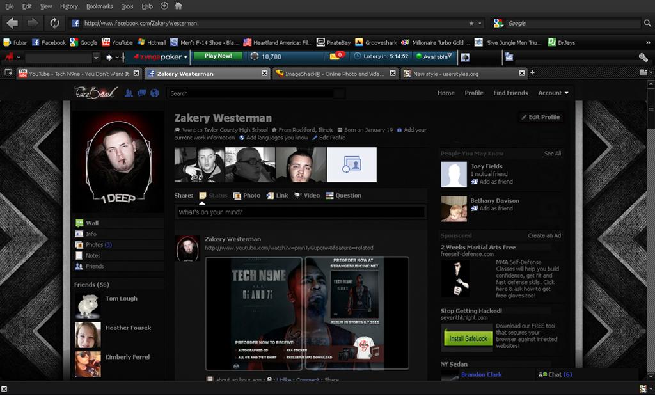Switch to the ImageShack tab
The image size is (655, 396).
335,74
